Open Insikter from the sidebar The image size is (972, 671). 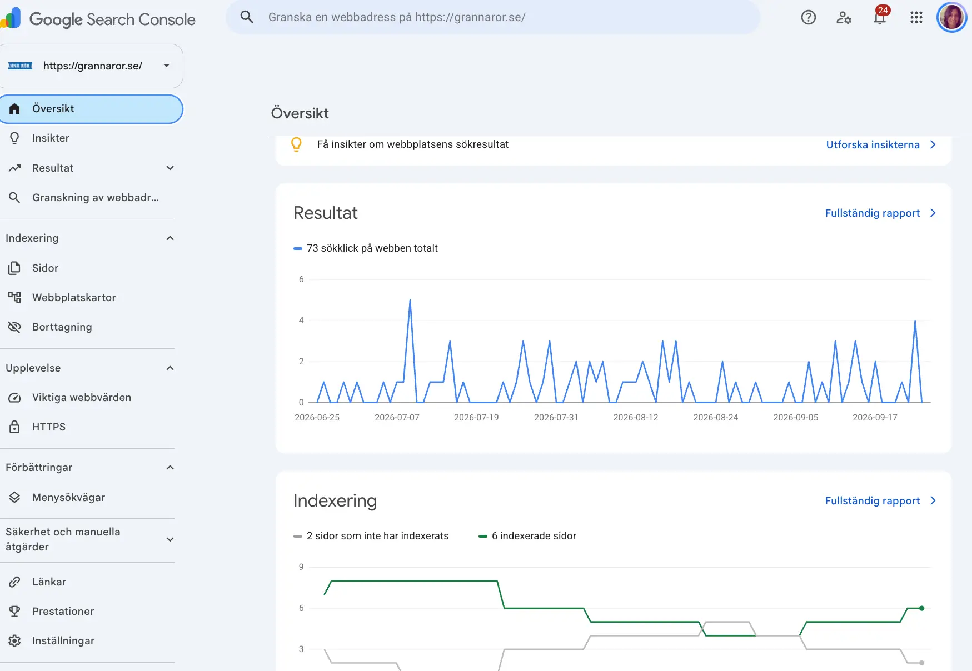pos(51,138)
